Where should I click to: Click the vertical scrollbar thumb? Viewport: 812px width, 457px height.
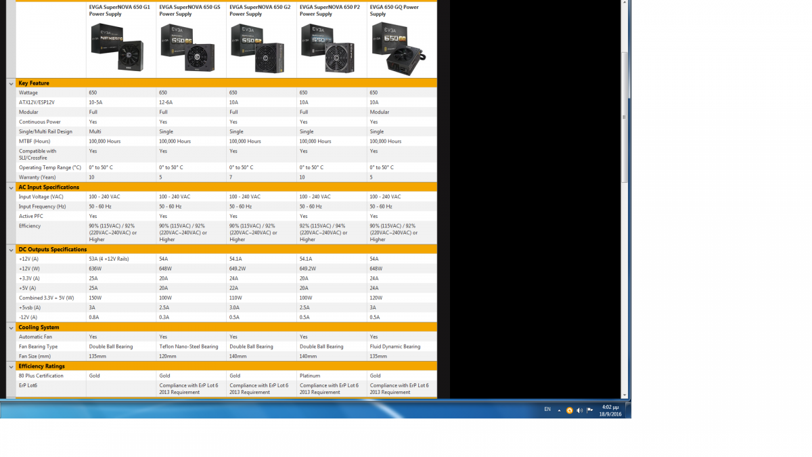[x=625, y=116]
